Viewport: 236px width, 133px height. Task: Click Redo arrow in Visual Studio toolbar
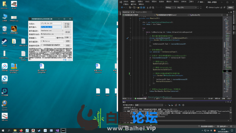[x=161, y=7]
